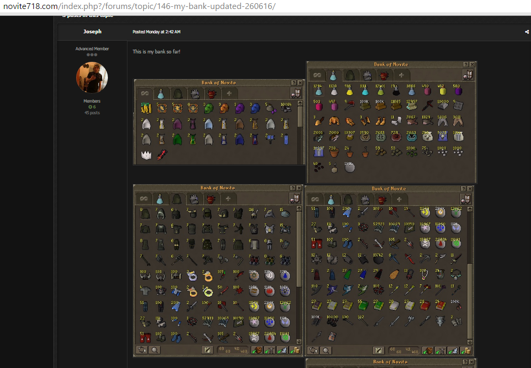Click the green skull item in capes bank
531x368 pixels.
coord(208,108)
